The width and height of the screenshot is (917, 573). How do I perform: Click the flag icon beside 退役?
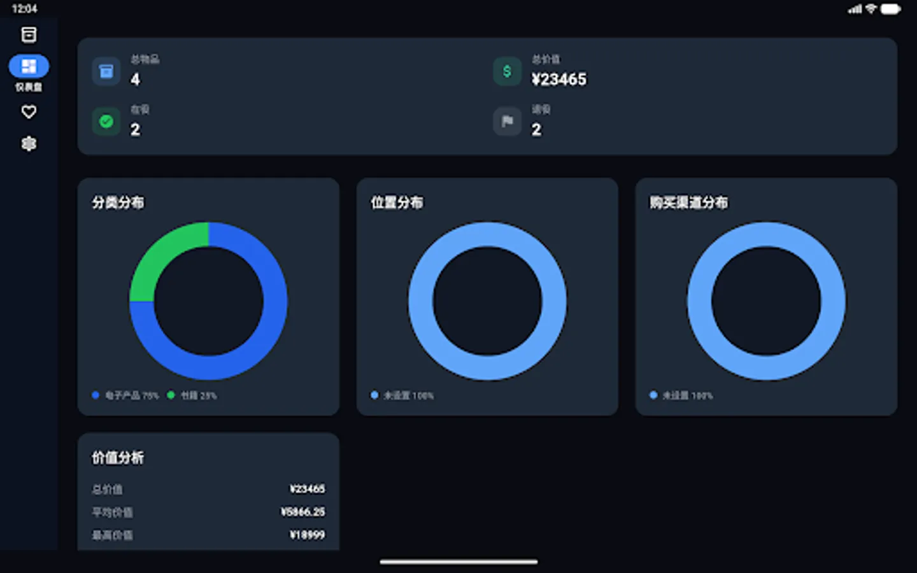tap(507, 121)
